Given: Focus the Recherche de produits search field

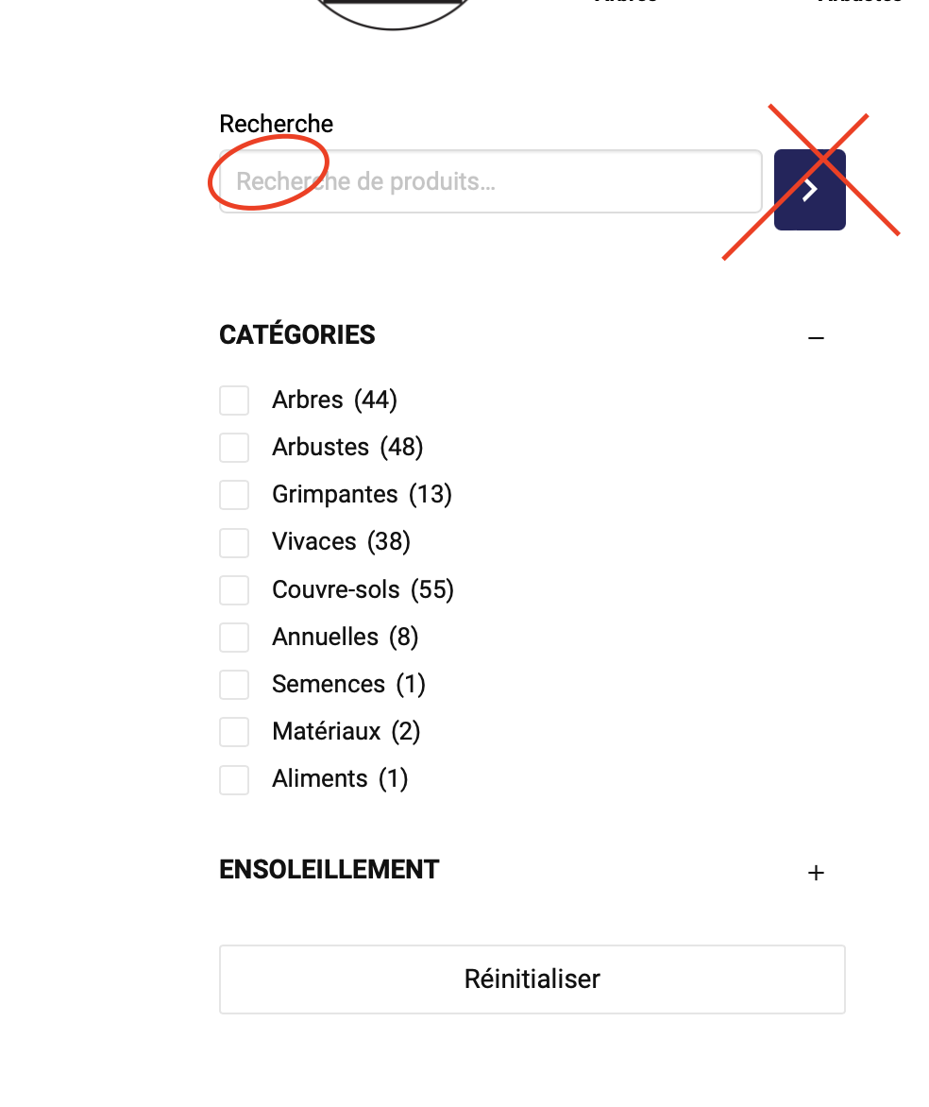Looking at the screenshot, I should click(x=490, y=181).
